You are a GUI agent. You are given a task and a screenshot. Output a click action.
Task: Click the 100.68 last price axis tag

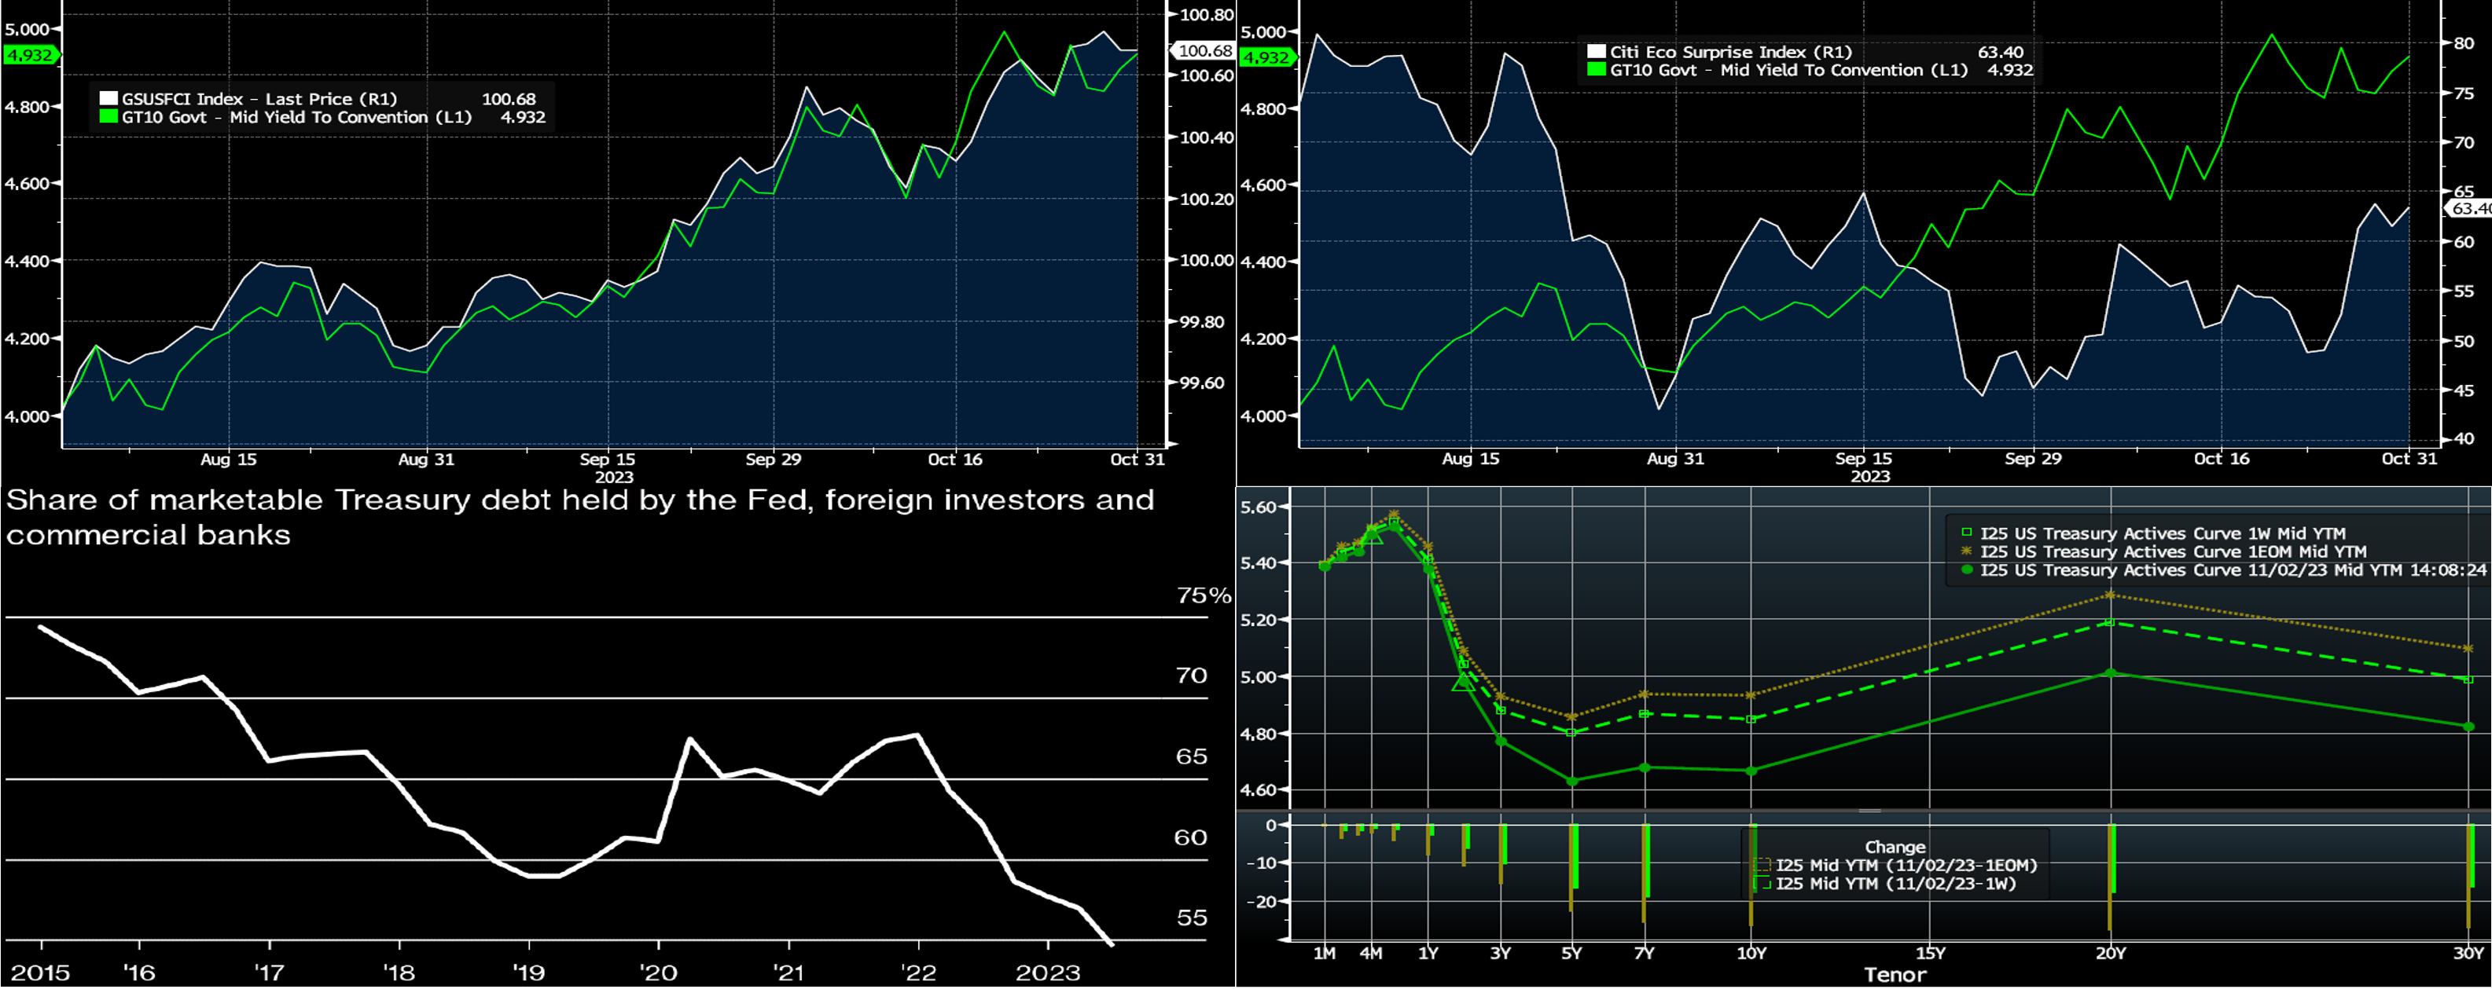click(x=1205, y=50)
